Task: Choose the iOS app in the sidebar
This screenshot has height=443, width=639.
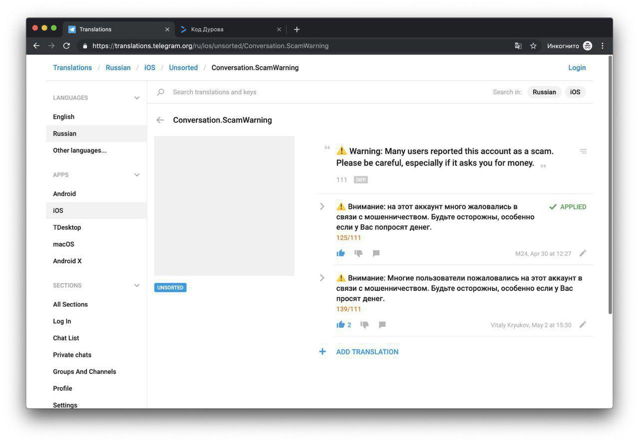Action: tap(96, 210)
